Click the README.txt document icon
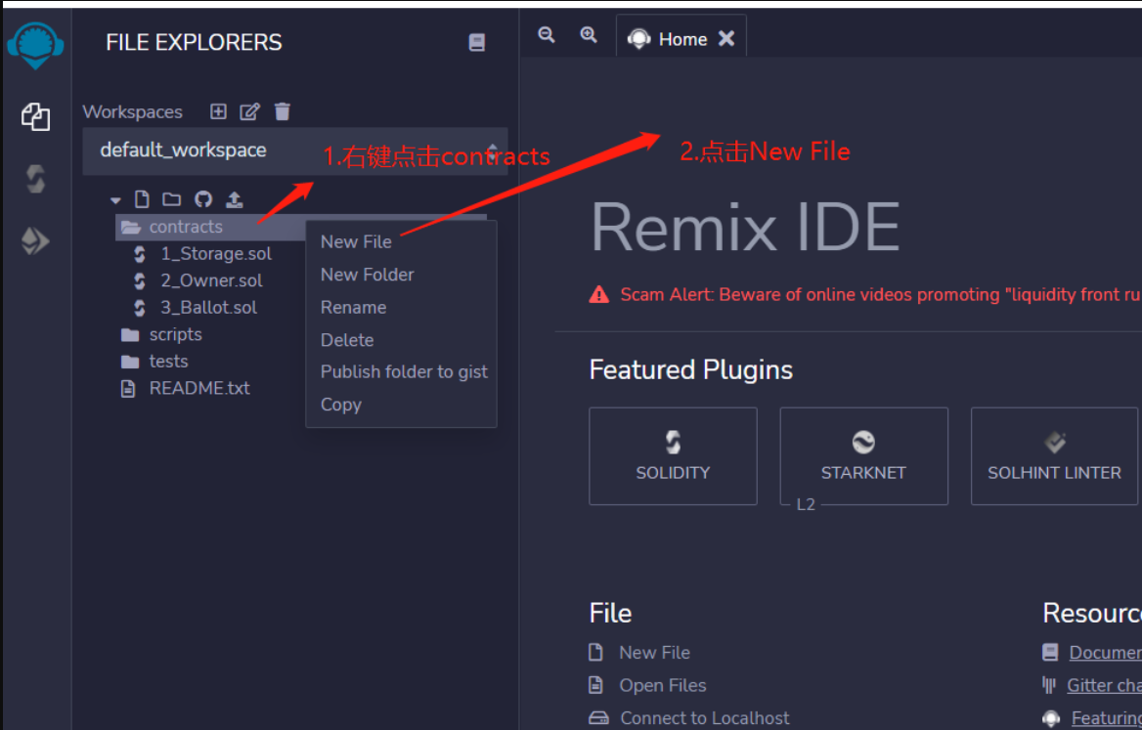The height and width of the screenshot is (730, 1142). (128, 389)
